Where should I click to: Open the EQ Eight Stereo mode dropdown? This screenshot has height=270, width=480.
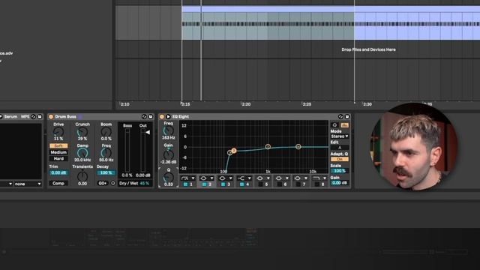340,136
